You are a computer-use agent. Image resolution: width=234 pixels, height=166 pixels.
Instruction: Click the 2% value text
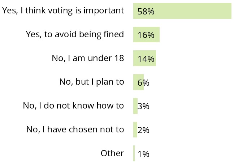(x=143, y=130)
